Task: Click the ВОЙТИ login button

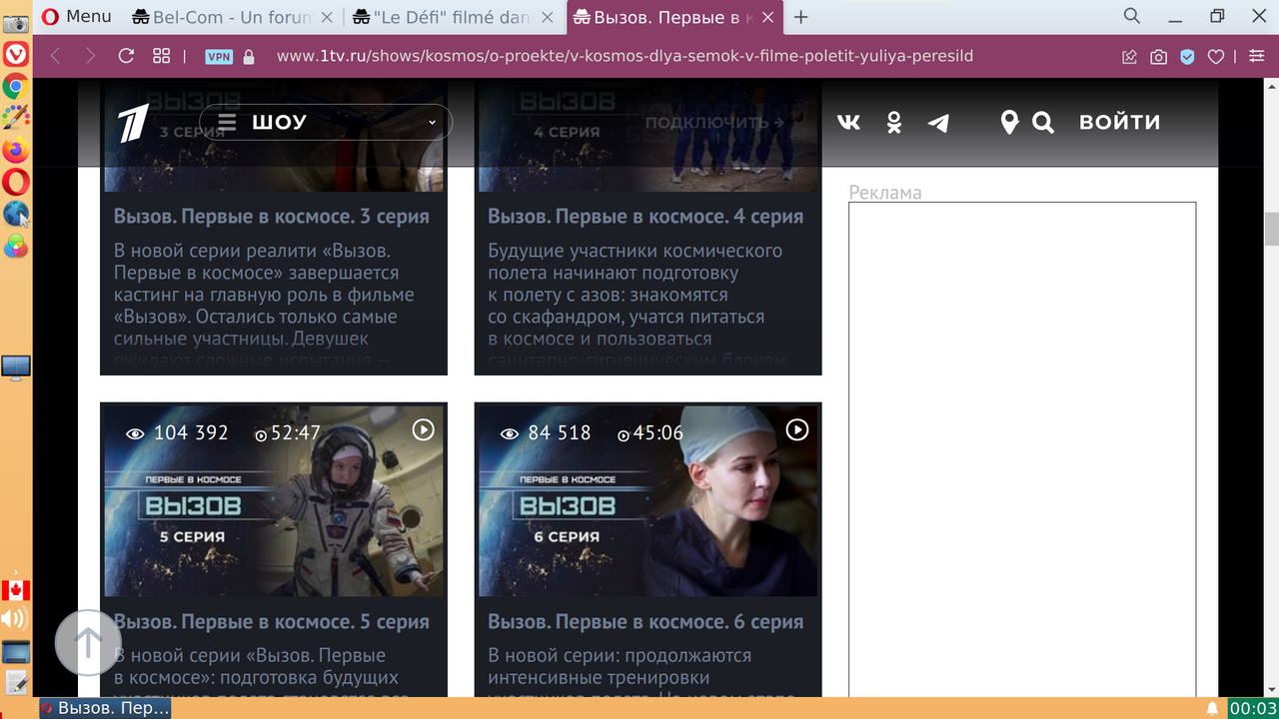Action: 1119,122
